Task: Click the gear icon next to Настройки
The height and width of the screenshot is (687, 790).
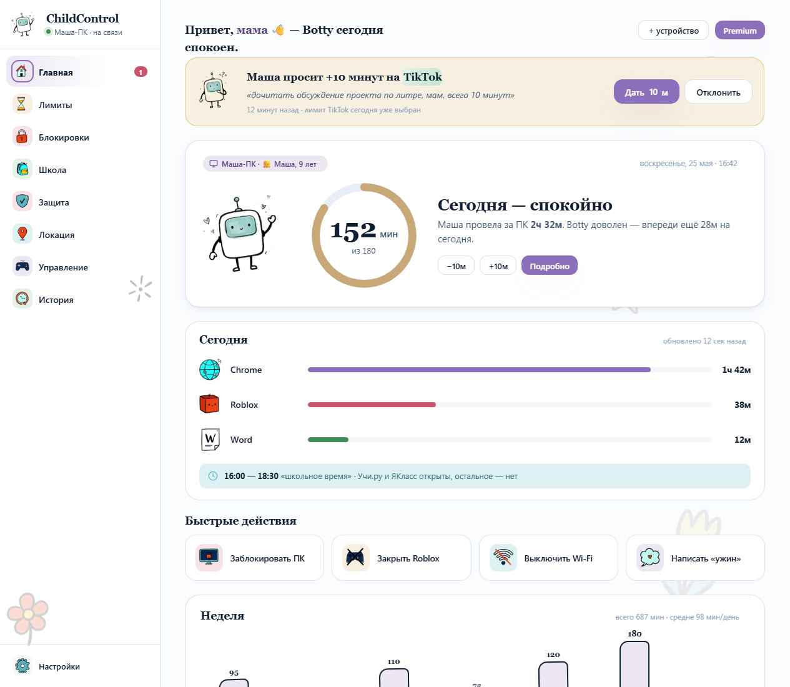Action: (x=22, y=666)
